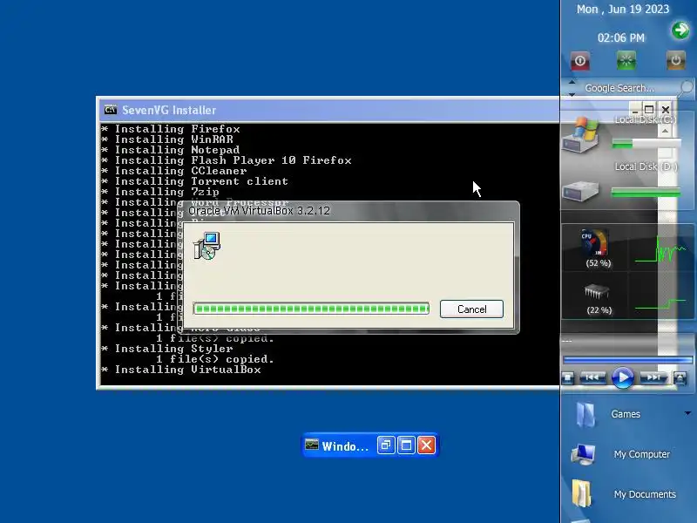Click the 'Installing Notepad' console line
Viewport: 697px width, 523px height.
tap(171, 150)
